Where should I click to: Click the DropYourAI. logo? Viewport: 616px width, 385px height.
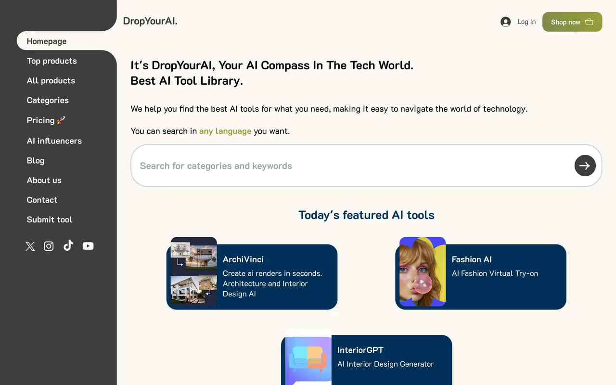(150, 21)
